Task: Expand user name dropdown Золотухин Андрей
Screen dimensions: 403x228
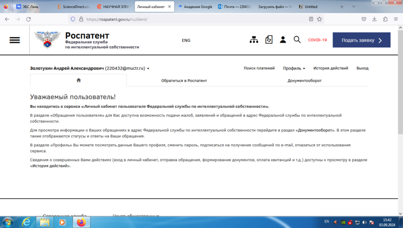Action: coord(90,68)
